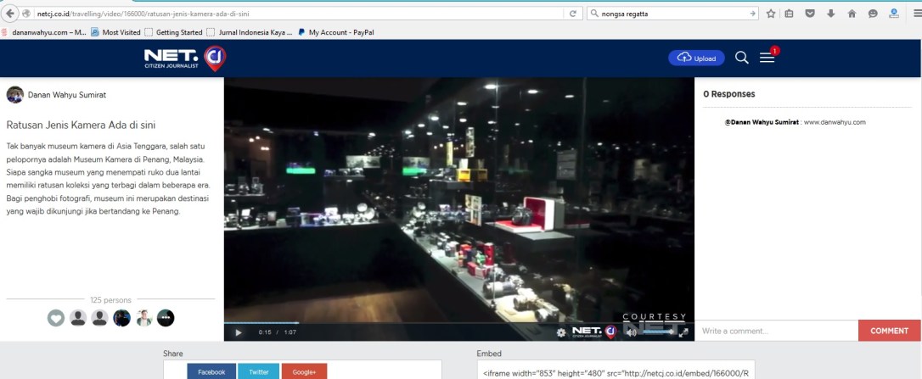Viewport: 922px width, 379px height.
Task: Show more likers via ellipsis circle
Action: pos(166,318)
